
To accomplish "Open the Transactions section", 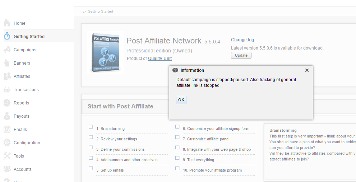I will (x=26, y=90).
